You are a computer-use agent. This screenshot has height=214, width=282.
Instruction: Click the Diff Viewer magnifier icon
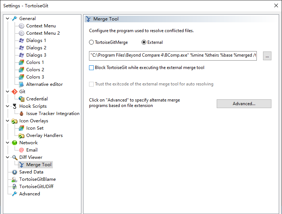pos(15,157)
